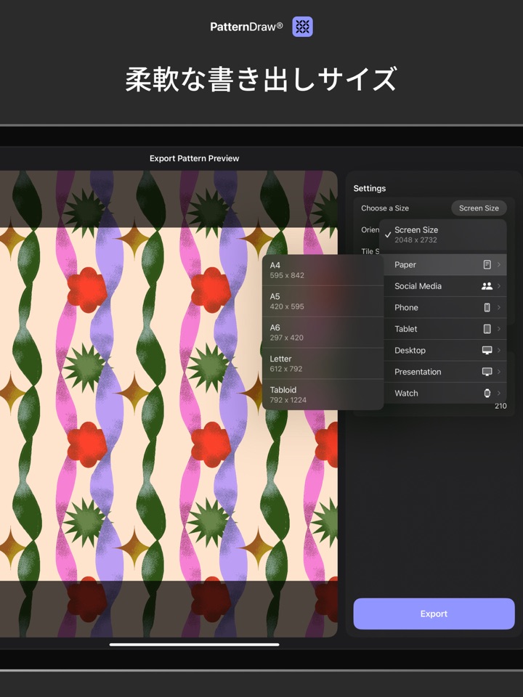Click the Desktop monitor icon
The height and width of the screenshot is (697, 523).
pos(487,350)
